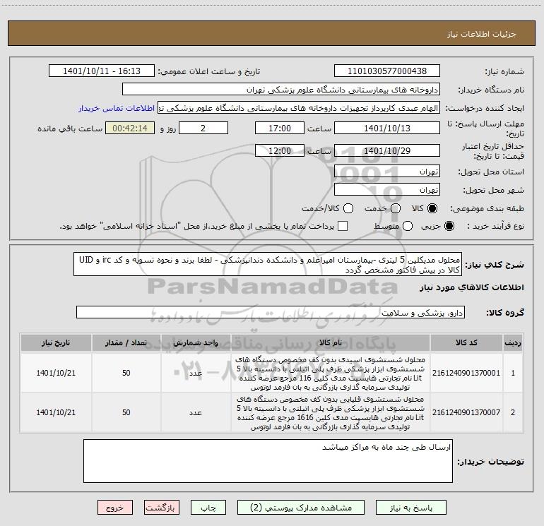Click the price validity date 1401/10/29 field
Viewport: 544px width, 526px height.
[x=387, y=151]
